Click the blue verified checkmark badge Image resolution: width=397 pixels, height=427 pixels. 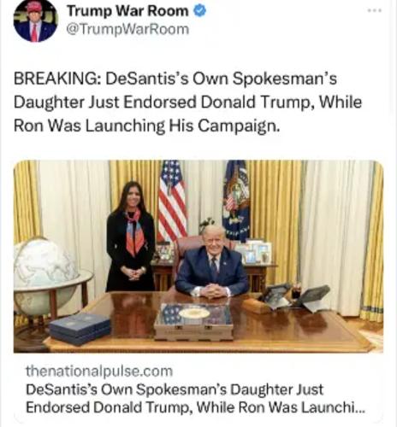[200, 11]
